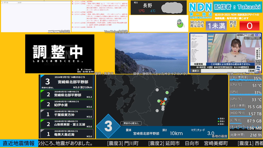Select the 山梨県東部・富士五湖 earthquake entry

[67, 124]
